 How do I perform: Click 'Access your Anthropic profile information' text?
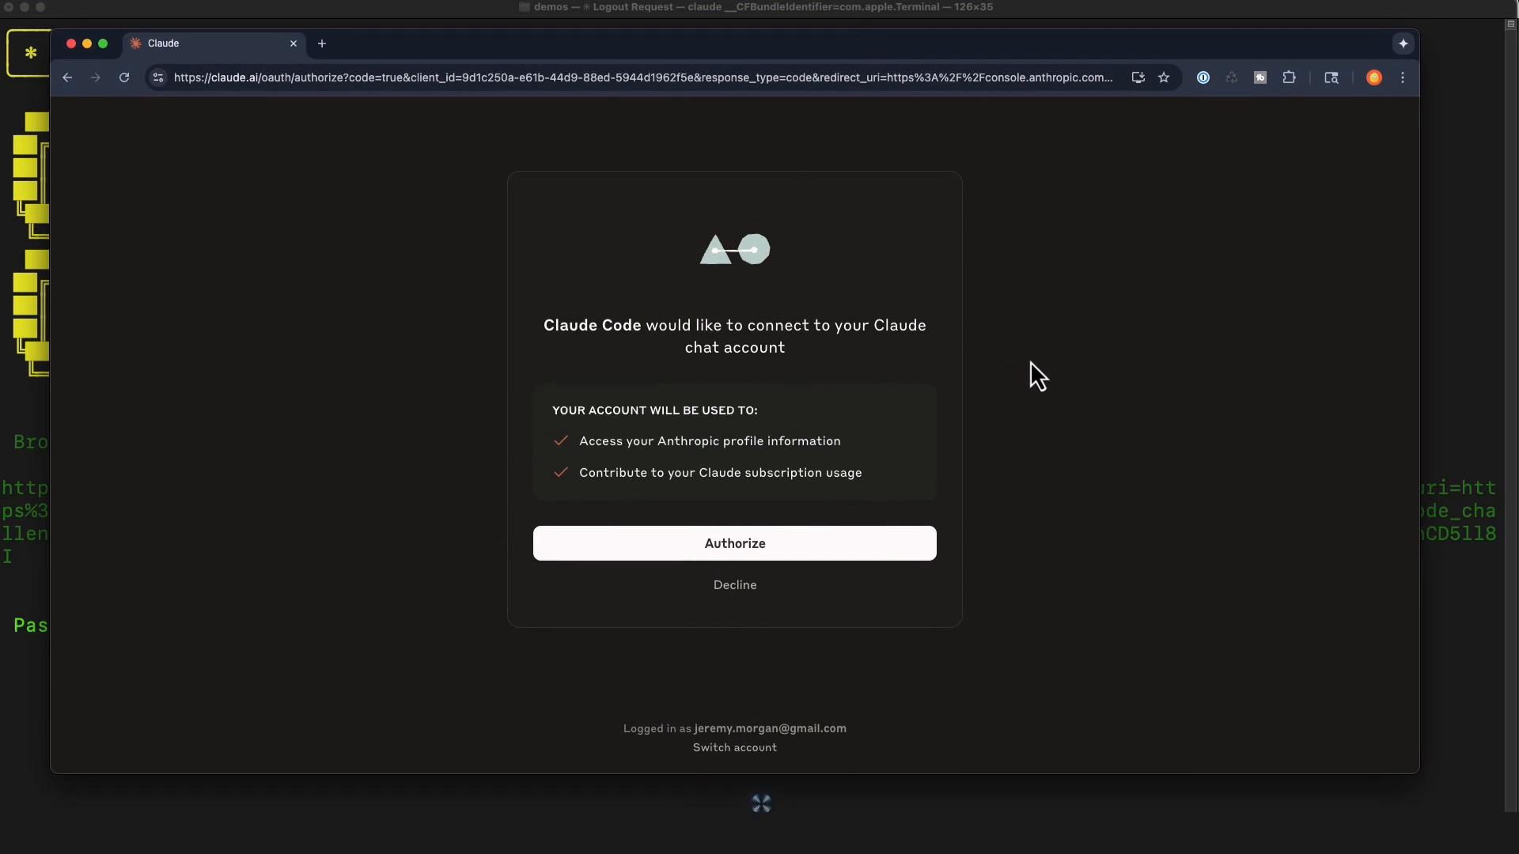710,441
